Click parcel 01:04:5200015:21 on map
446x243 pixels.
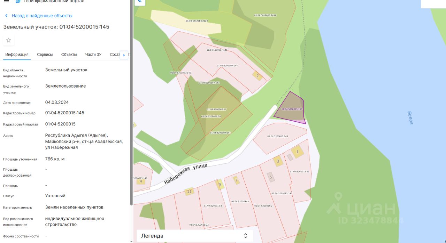[x=299, y=172]
